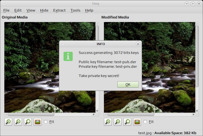
Task: Zoom out on Original Media panel
Action: pyautogui.click(x=18, y=122)
